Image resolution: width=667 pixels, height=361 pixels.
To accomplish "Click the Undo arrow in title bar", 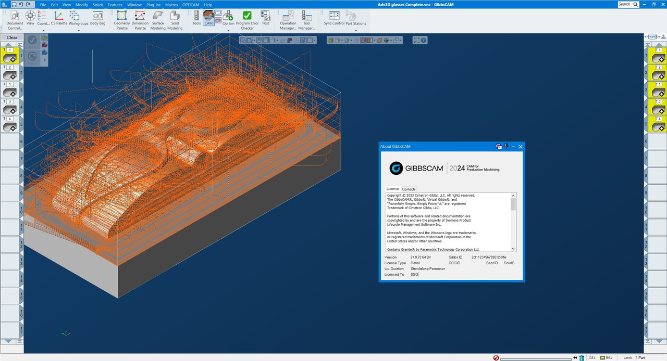I will tap(21, 4).
